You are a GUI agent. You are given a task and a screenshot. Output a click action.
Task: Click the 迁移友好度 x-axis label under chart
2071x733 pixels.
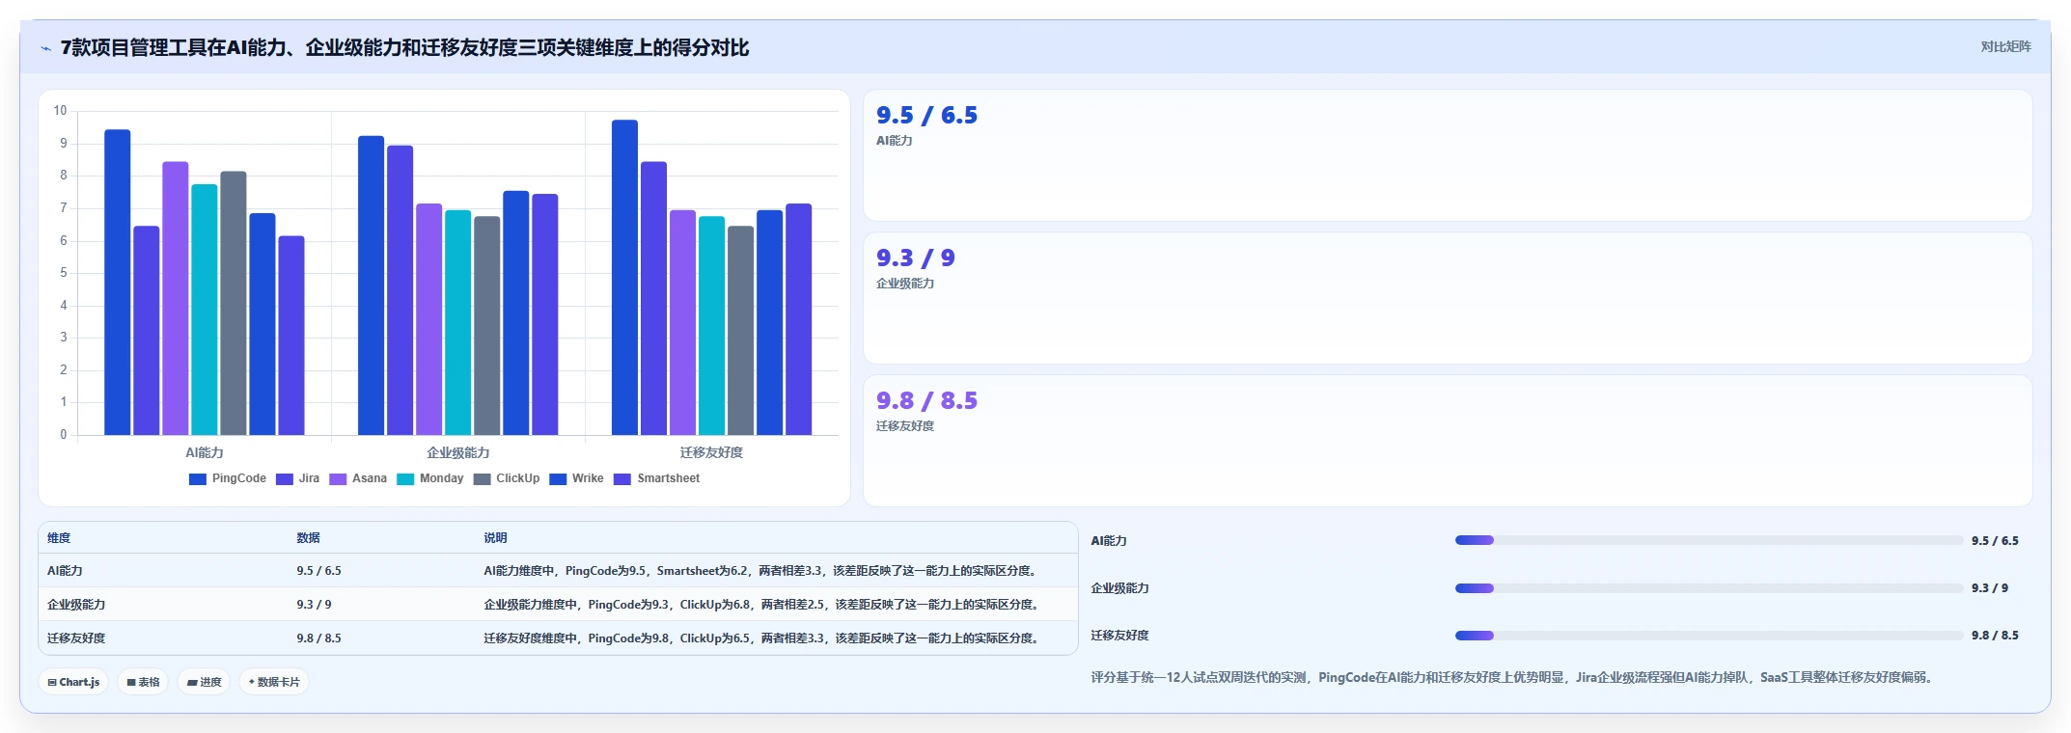click(711, 452)
